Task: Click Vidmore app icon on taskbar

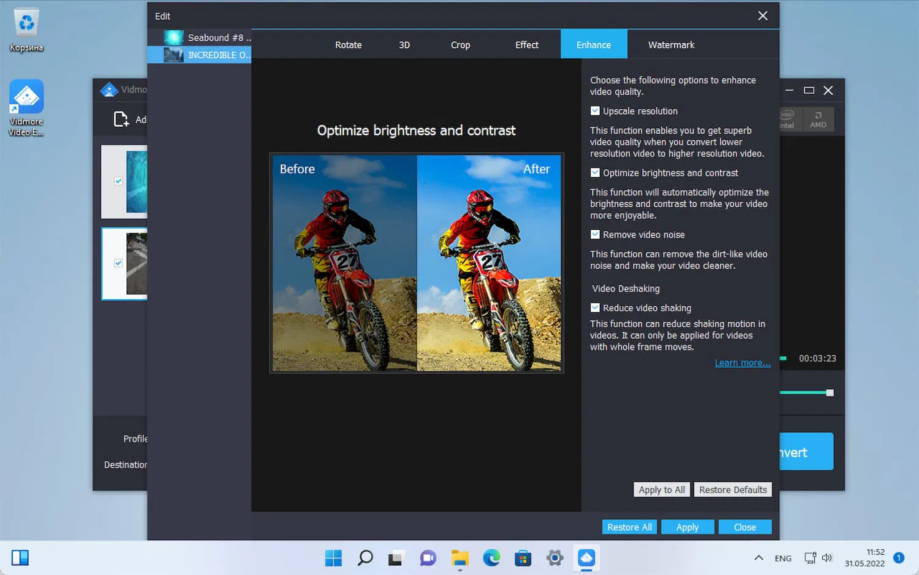Action: click(587, 558)
